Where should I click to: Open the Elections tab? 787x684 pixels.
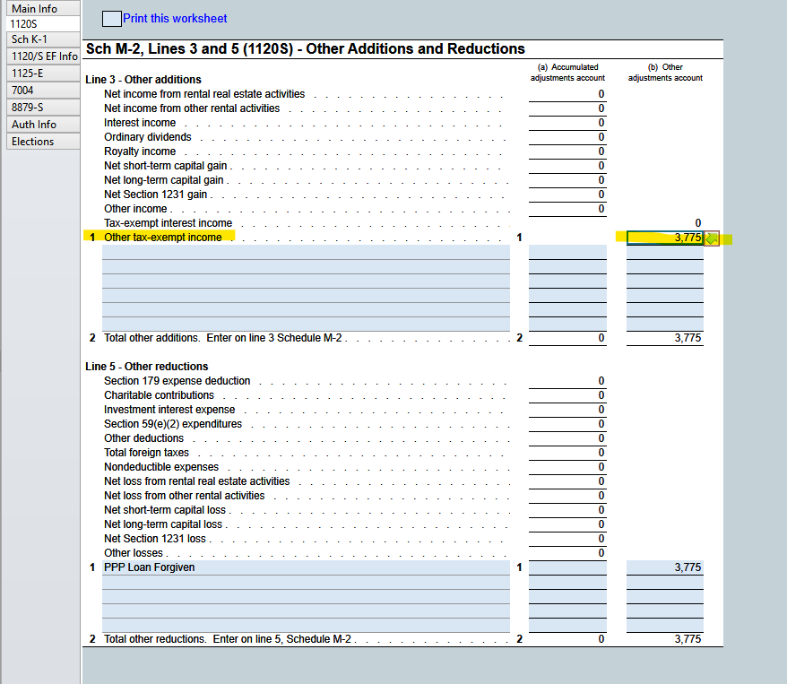(43, 142)
